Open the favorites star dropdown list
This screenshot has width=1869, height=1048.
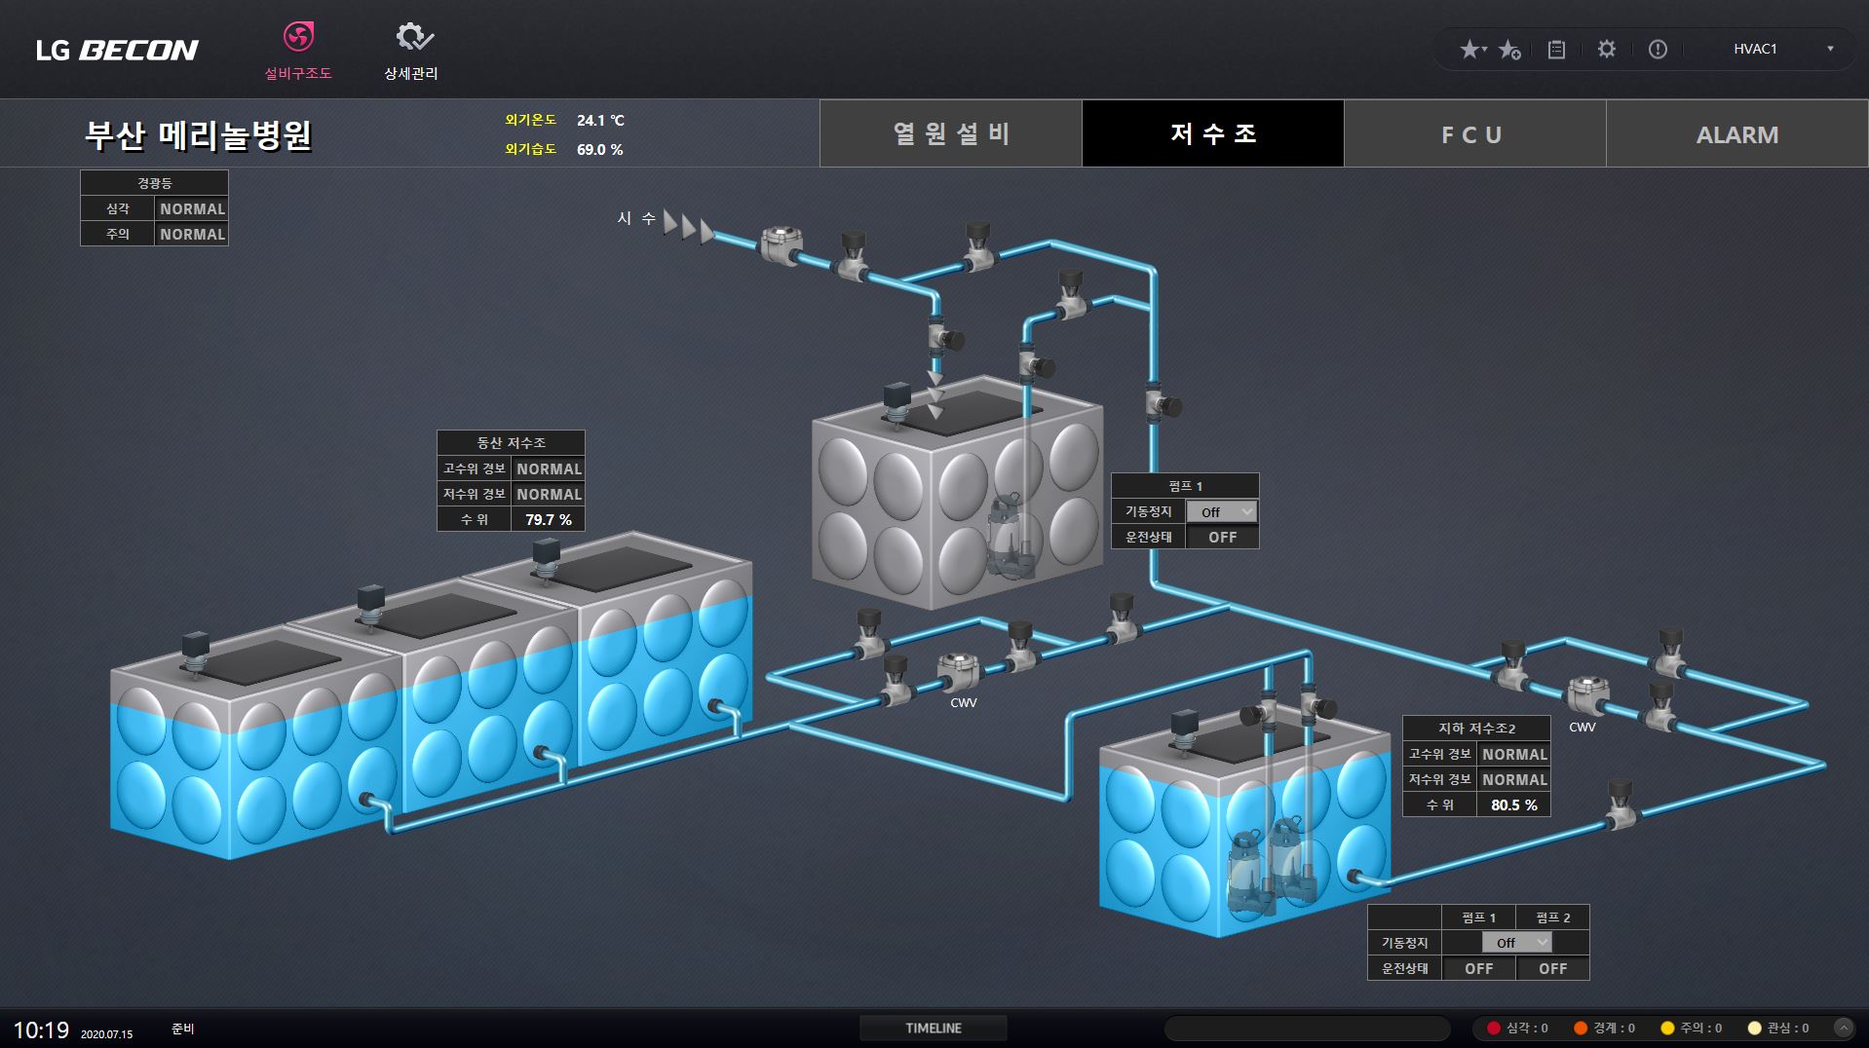pyautogui.click(x=1471, y=50)
